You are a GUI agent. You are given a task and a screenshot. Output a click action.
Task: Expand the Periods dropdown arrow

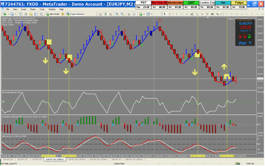click(x=152, y=14)
